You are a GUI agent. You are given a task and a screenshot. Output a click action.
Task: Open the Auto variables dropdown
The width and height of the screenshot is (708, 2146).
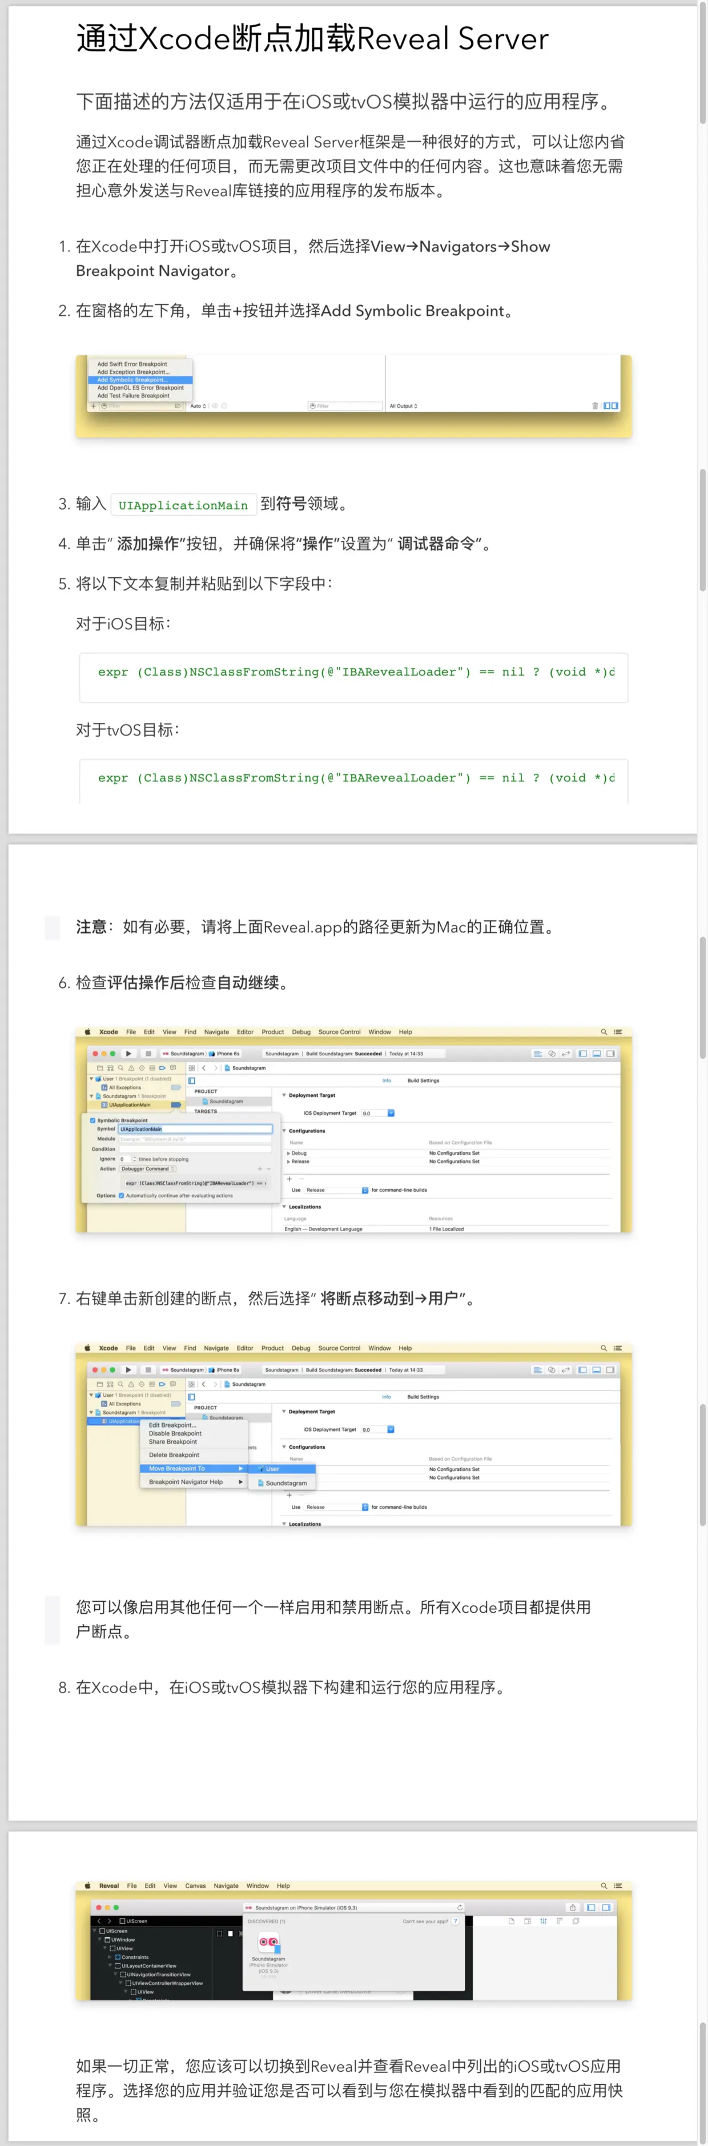point(198,405)
